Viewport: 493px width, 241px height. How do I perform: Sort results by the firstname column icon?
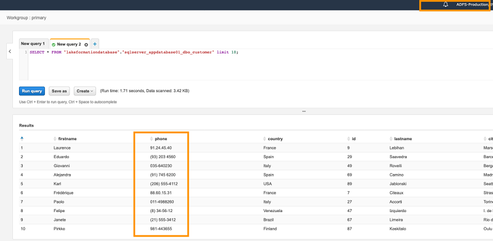55,139
